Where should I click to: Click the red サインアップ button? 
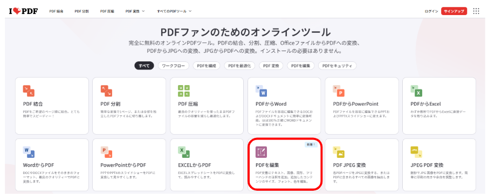coord(454,11)
